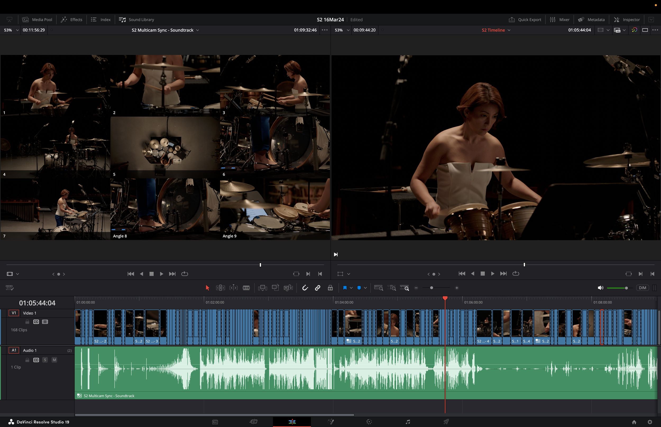Click the Insert clip icon
Viewport: 661px width, 427px height.
(x=262, y=288)
